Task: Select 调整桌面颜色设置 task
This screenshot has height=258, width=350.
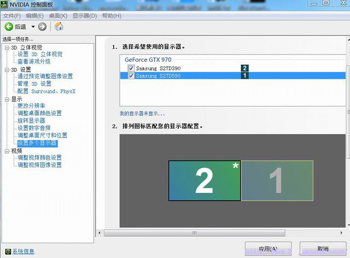Action: 39,113
